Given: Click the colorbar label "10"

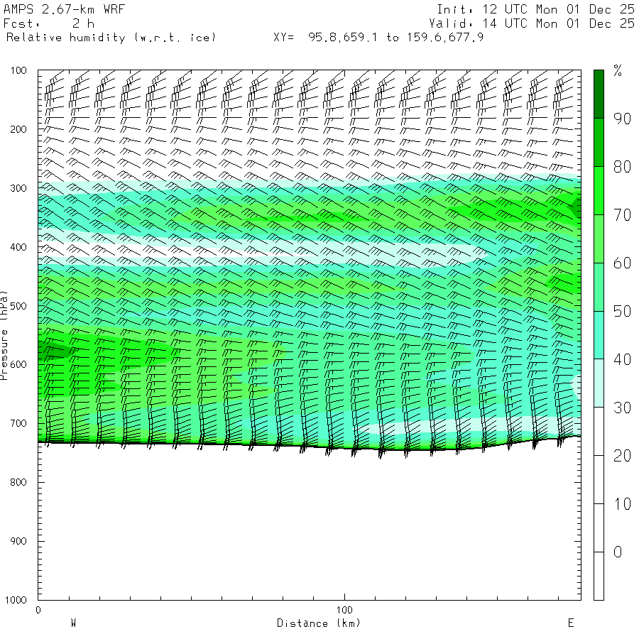Looking at the screenshot, I should [622, 503].
